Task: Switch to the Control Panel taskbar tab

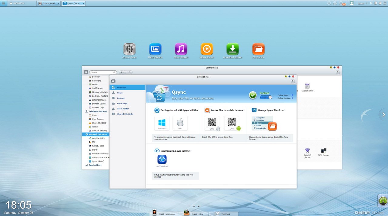Action: tap(48, 3)
